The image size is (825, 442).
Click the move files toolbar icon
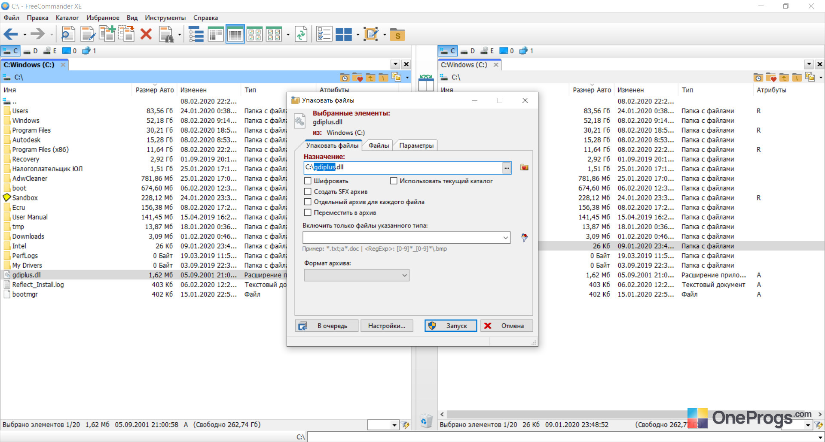coord(126,34)
